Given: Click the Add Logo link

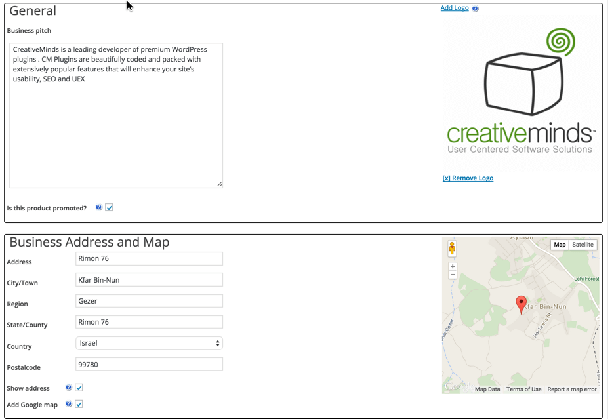Looking at the screenshot, I should [x=455, y=8].
